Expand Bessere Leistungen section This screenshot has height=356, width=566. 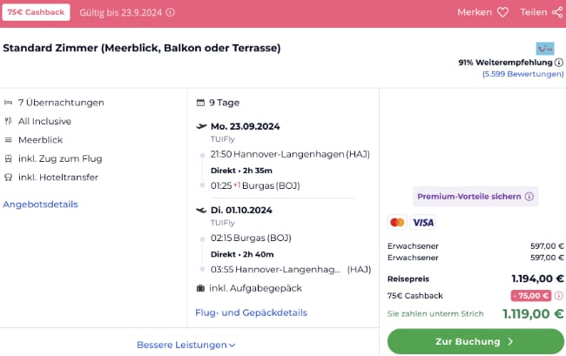click(185, 345)
